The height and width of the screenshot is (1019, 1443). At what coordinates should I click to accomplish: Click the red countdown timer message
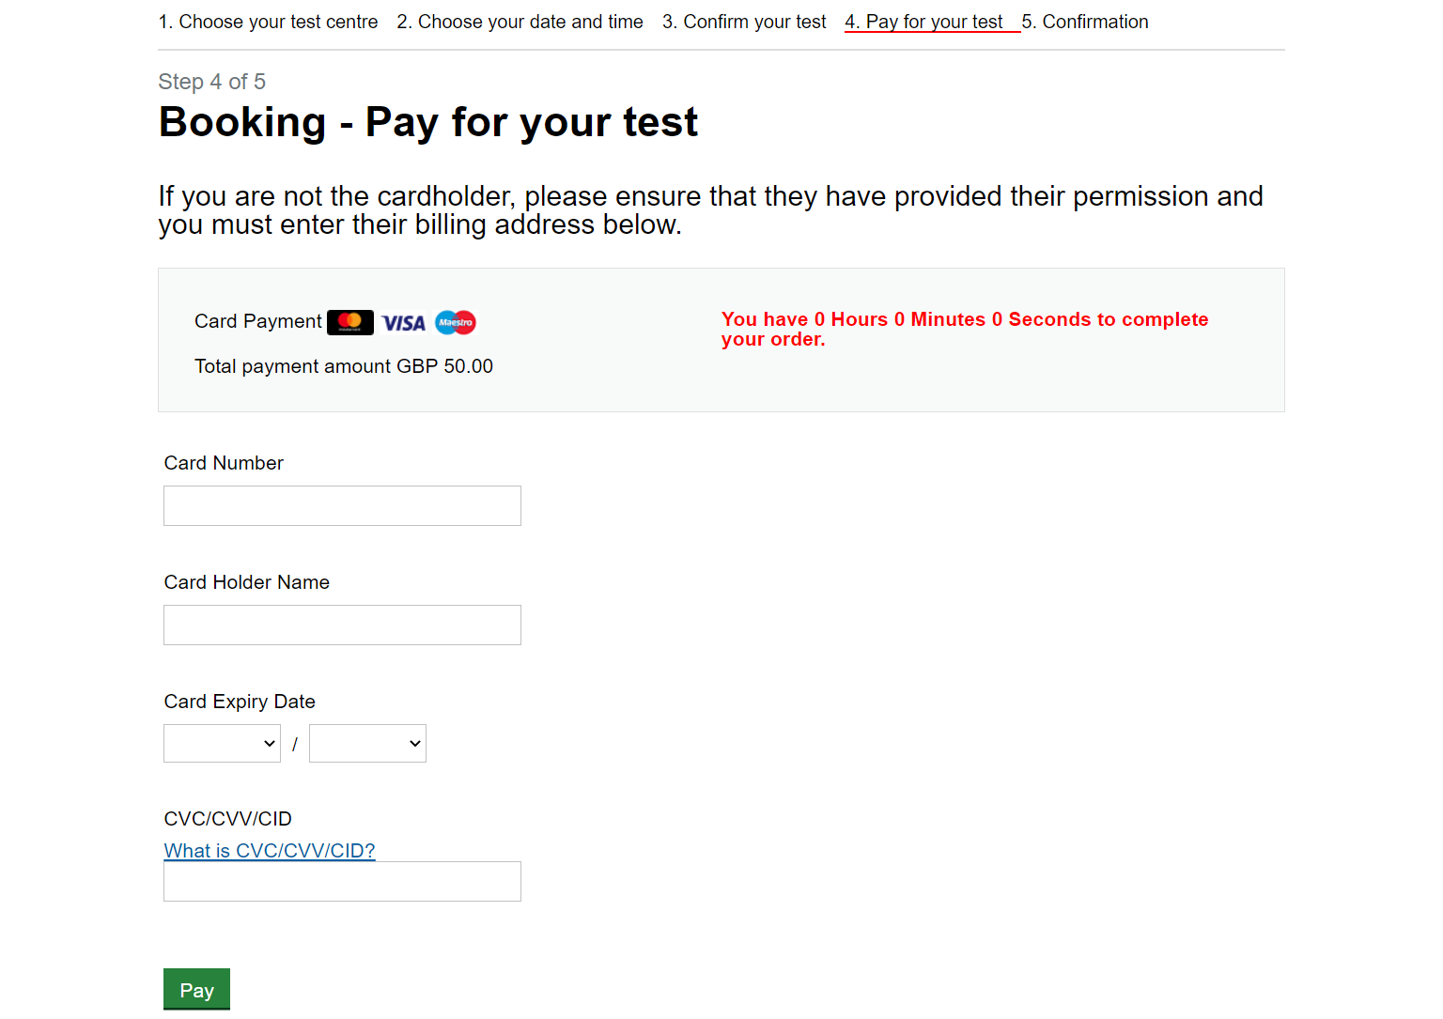[965, 330]
